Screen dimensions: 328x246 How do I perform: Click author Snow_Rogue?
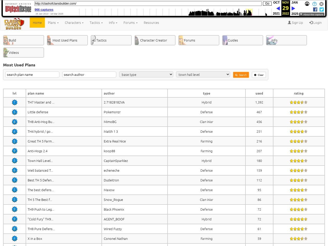pyautogui.click(x=113, y=200)
